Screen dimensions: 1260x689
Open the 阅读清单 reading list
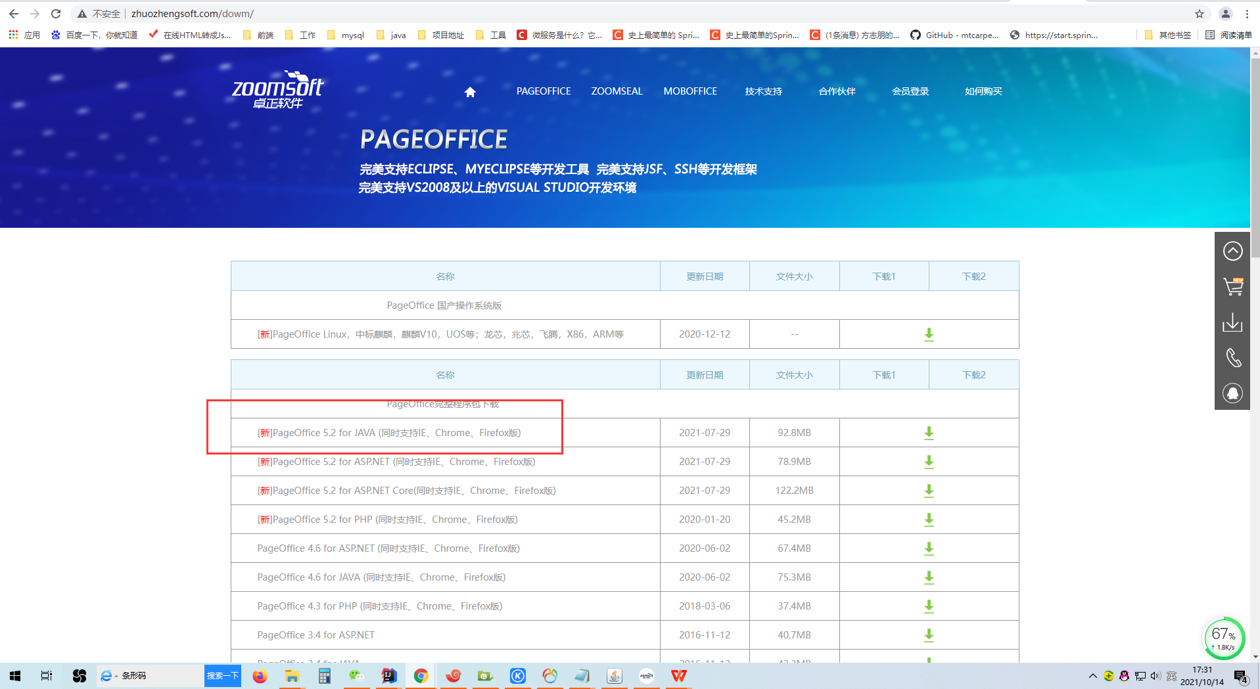point(1228,35)
